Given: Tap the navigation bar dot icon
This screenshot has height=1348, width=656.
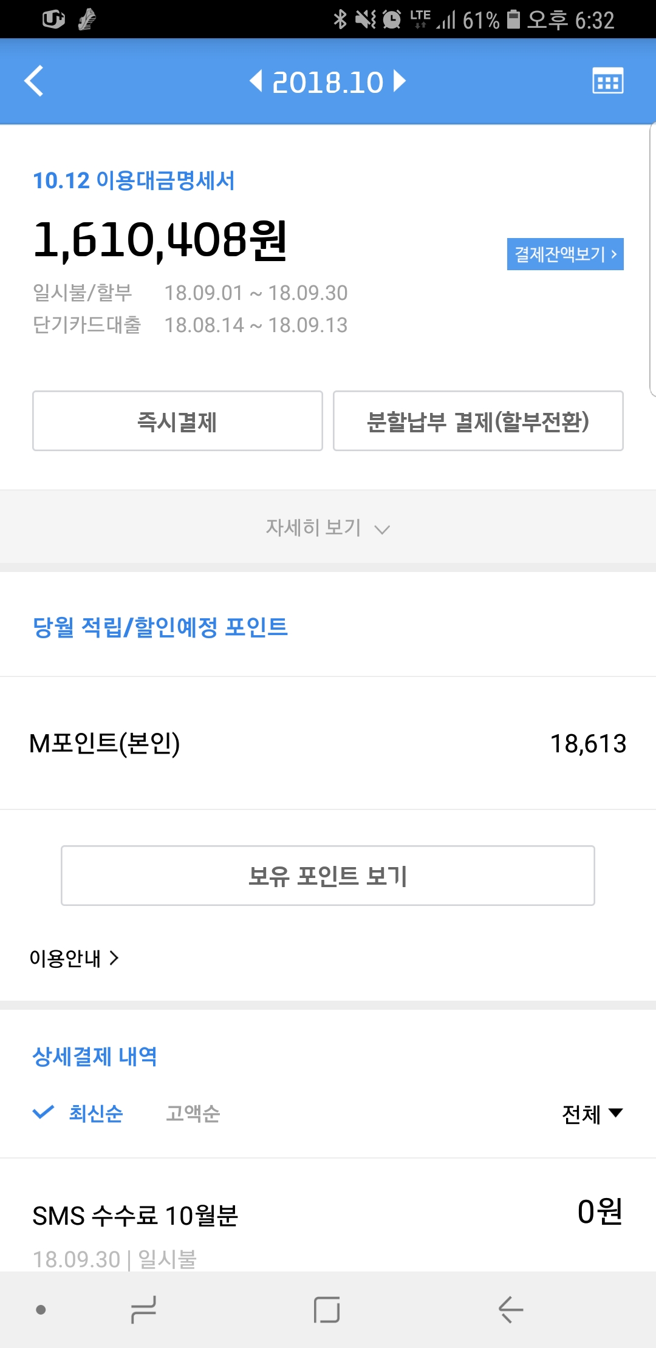Looking at the screenshot, I should point(41,1310).
